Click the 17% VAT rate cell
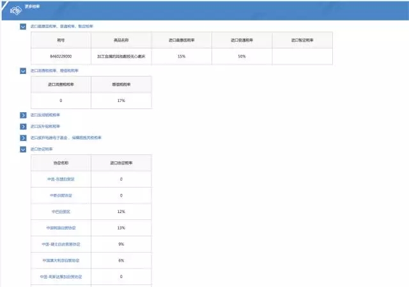The image size is (409, 287). (121, 101)
